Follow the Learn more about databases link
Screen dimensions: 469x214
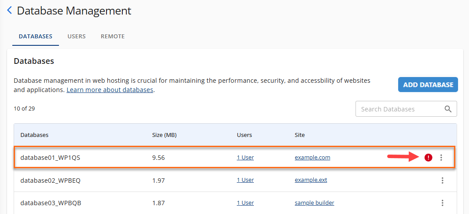click(110, 90)
